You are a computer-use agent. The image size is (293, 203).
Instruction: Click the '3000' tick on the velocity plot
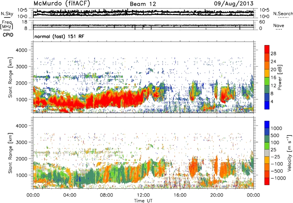tap(22, 142)
